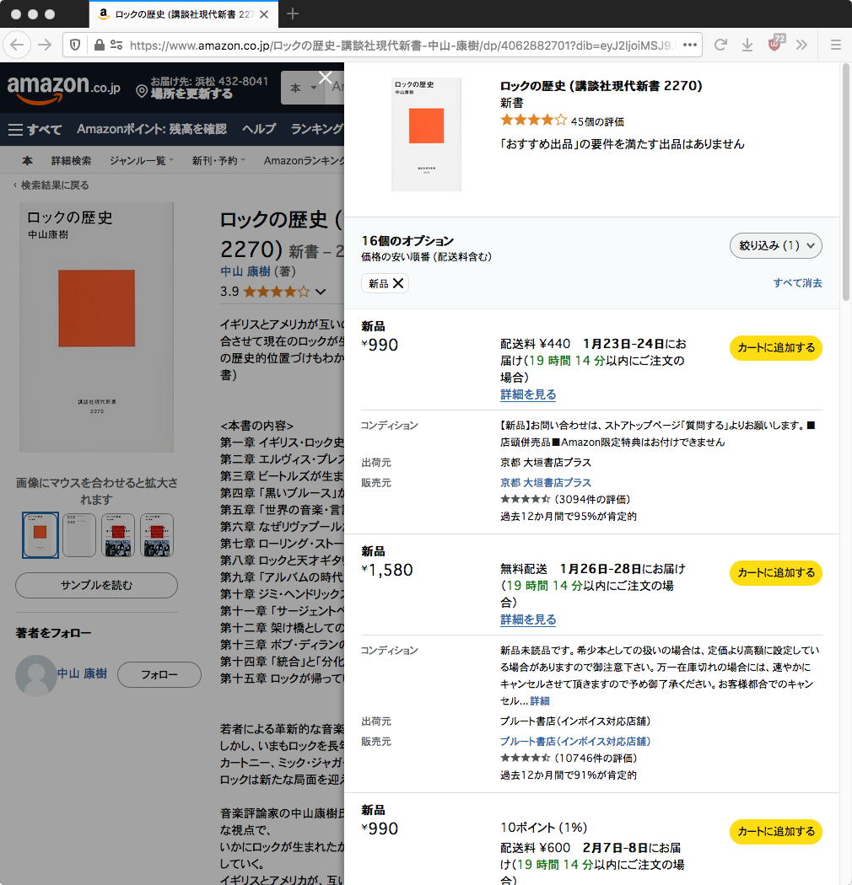
Task: Click the side panel vertical scrollbar
Action: point(846,184)
